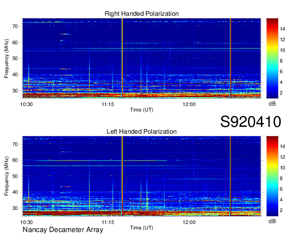The image size is (290, 235).
Task: Click the 70 frequency tick on upper plot
Action: point(15,26)
